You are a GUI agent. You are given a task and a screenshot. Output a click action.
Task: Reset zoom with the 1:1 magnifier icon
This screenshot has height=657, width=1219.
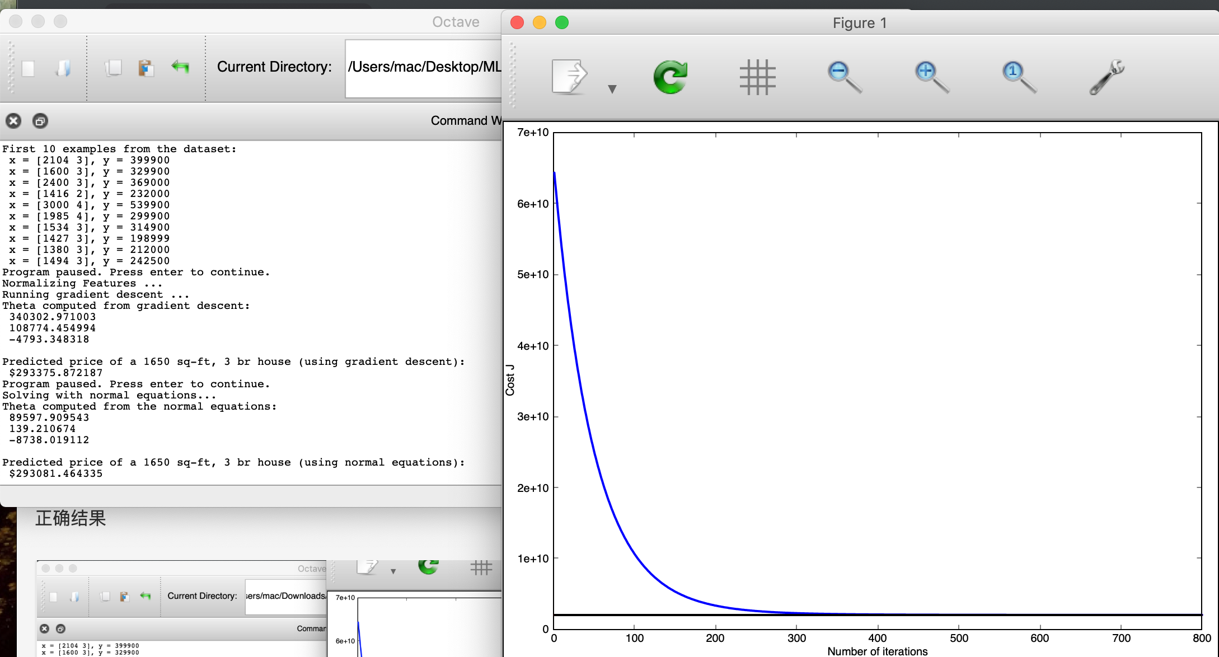point(1018,77)
